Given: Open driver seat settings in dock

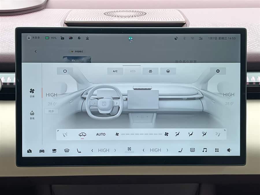Looking at the screenshot, I should [79, 151].
